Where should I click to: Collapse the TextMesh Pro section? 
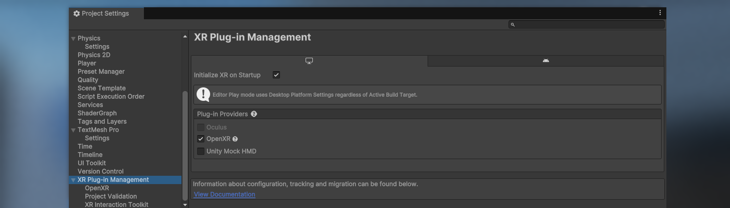(73, 130)
